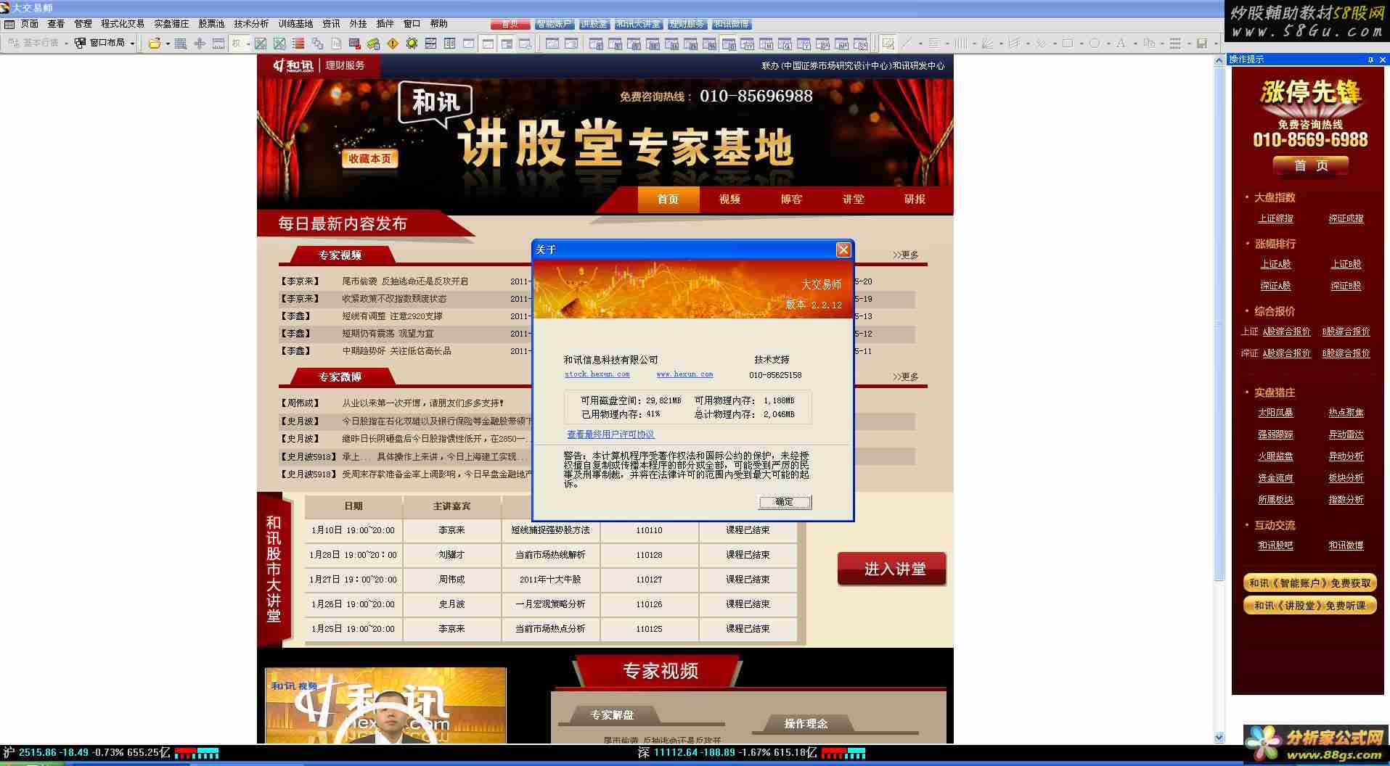Click the Q period chart icon
The image size is (1390, 766).
point(785,44)
